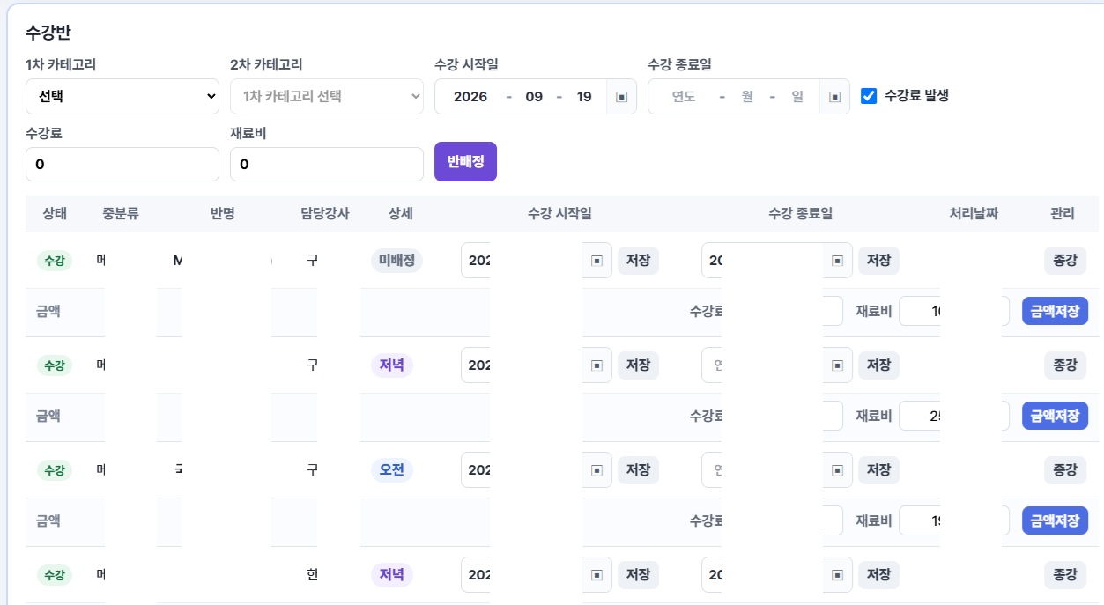Click the 담당강사 column header
The image size is (1104, 605).
pyautogui.click(x=325, y=213)
